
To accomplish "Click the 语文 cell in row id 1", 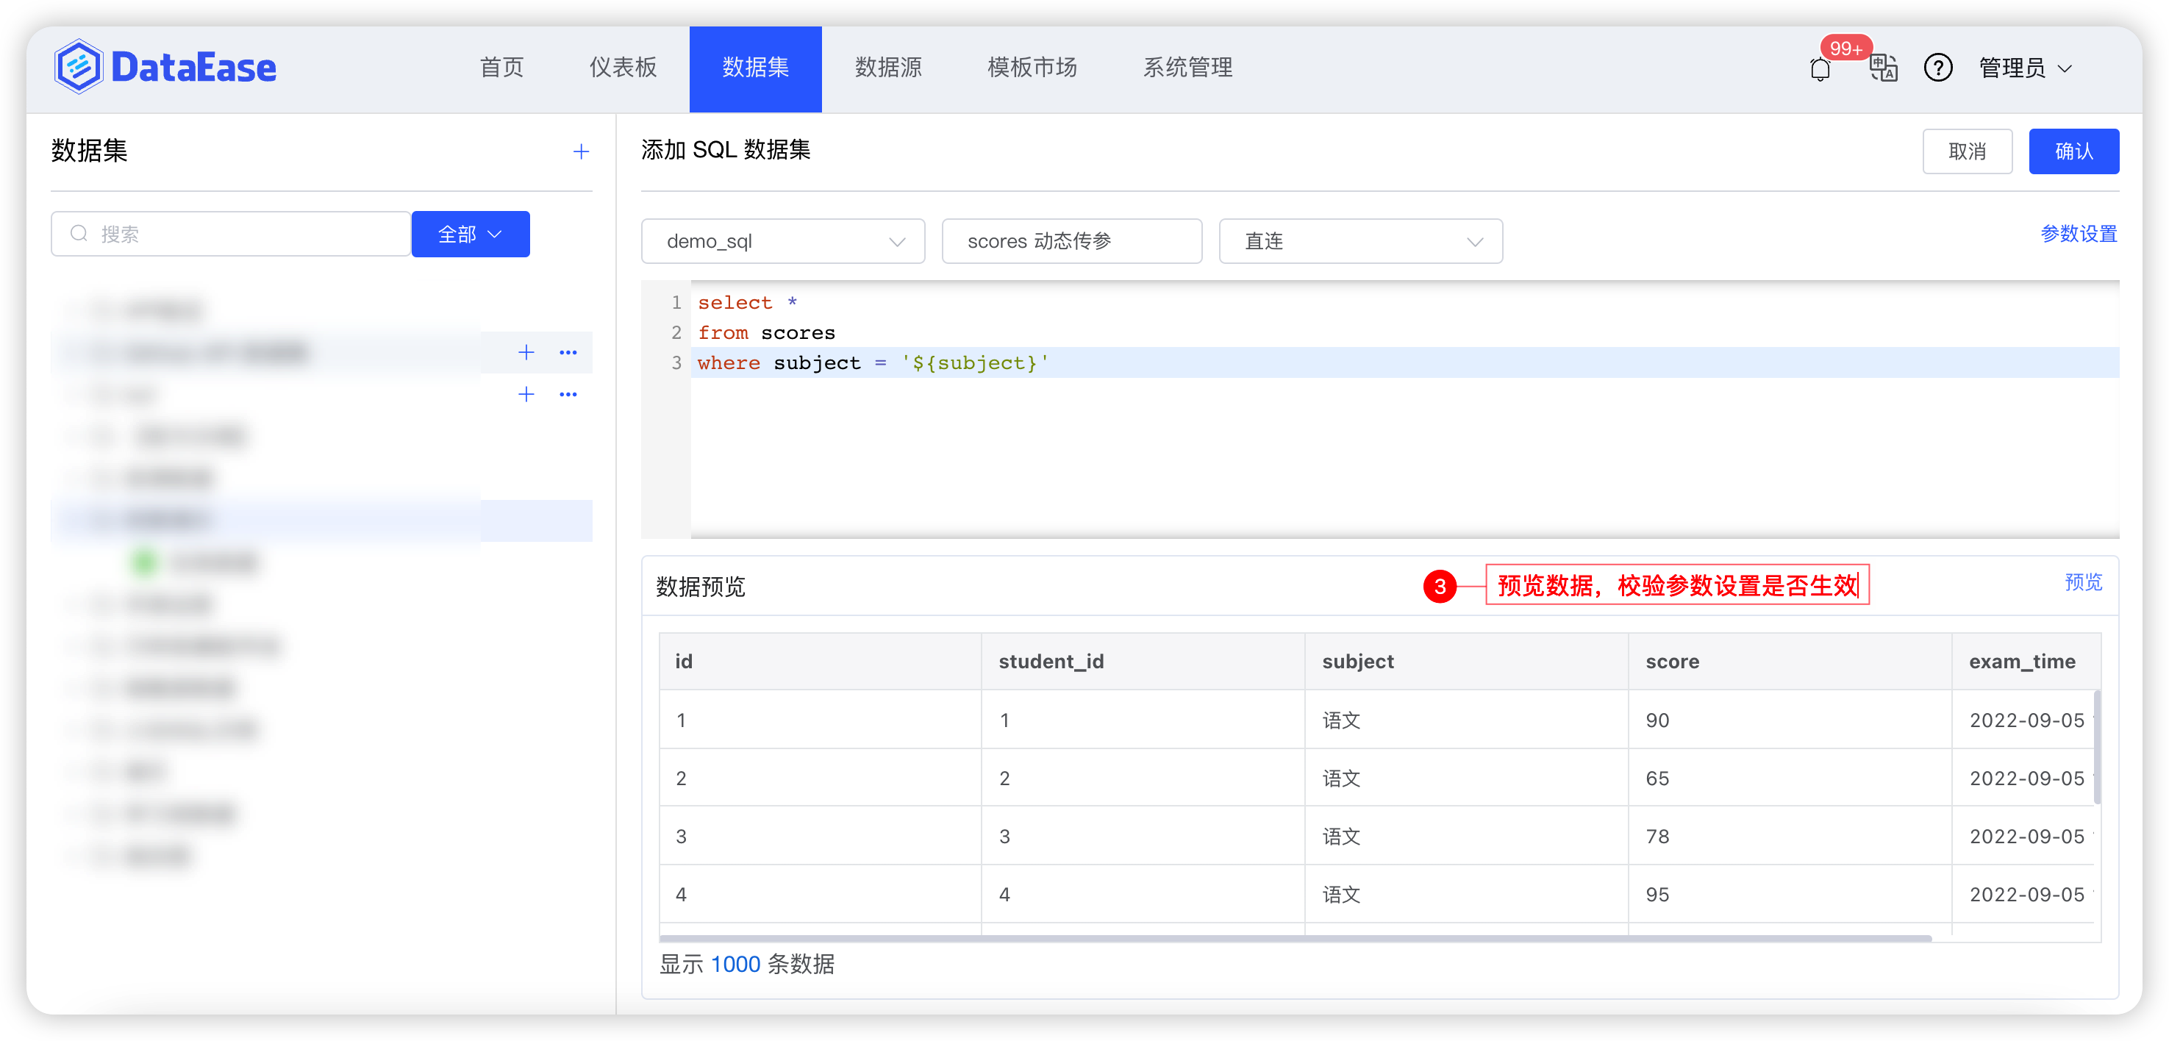I will pos(1467,720).
